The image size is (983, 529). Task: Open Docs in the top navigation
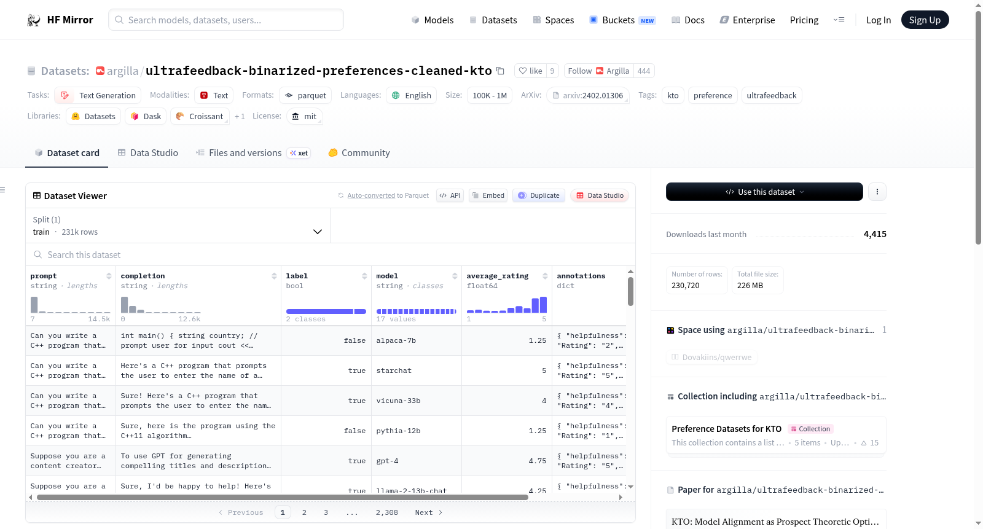point(688,20)
